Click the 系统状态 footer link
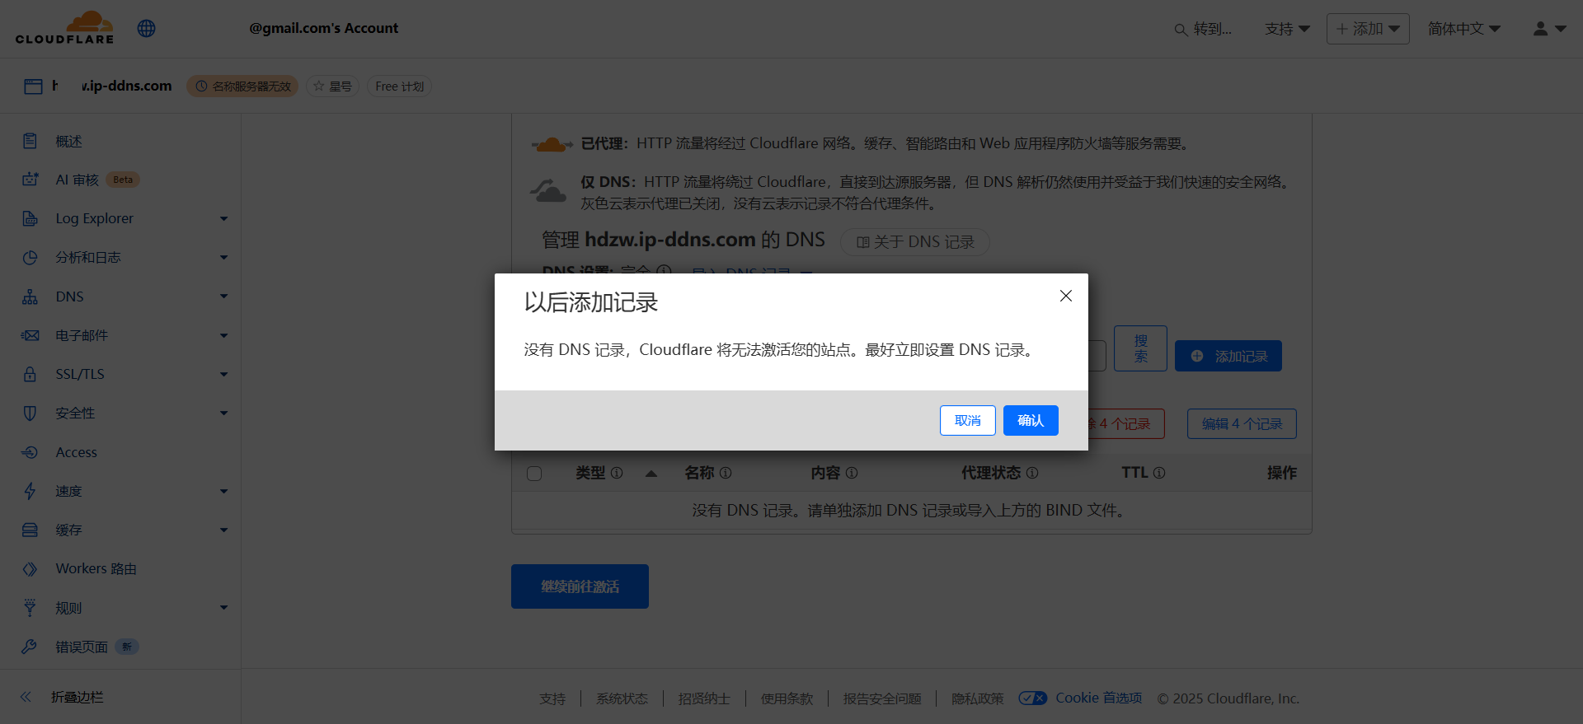The height and width of the screenshot is (724, 1583). 622,698
